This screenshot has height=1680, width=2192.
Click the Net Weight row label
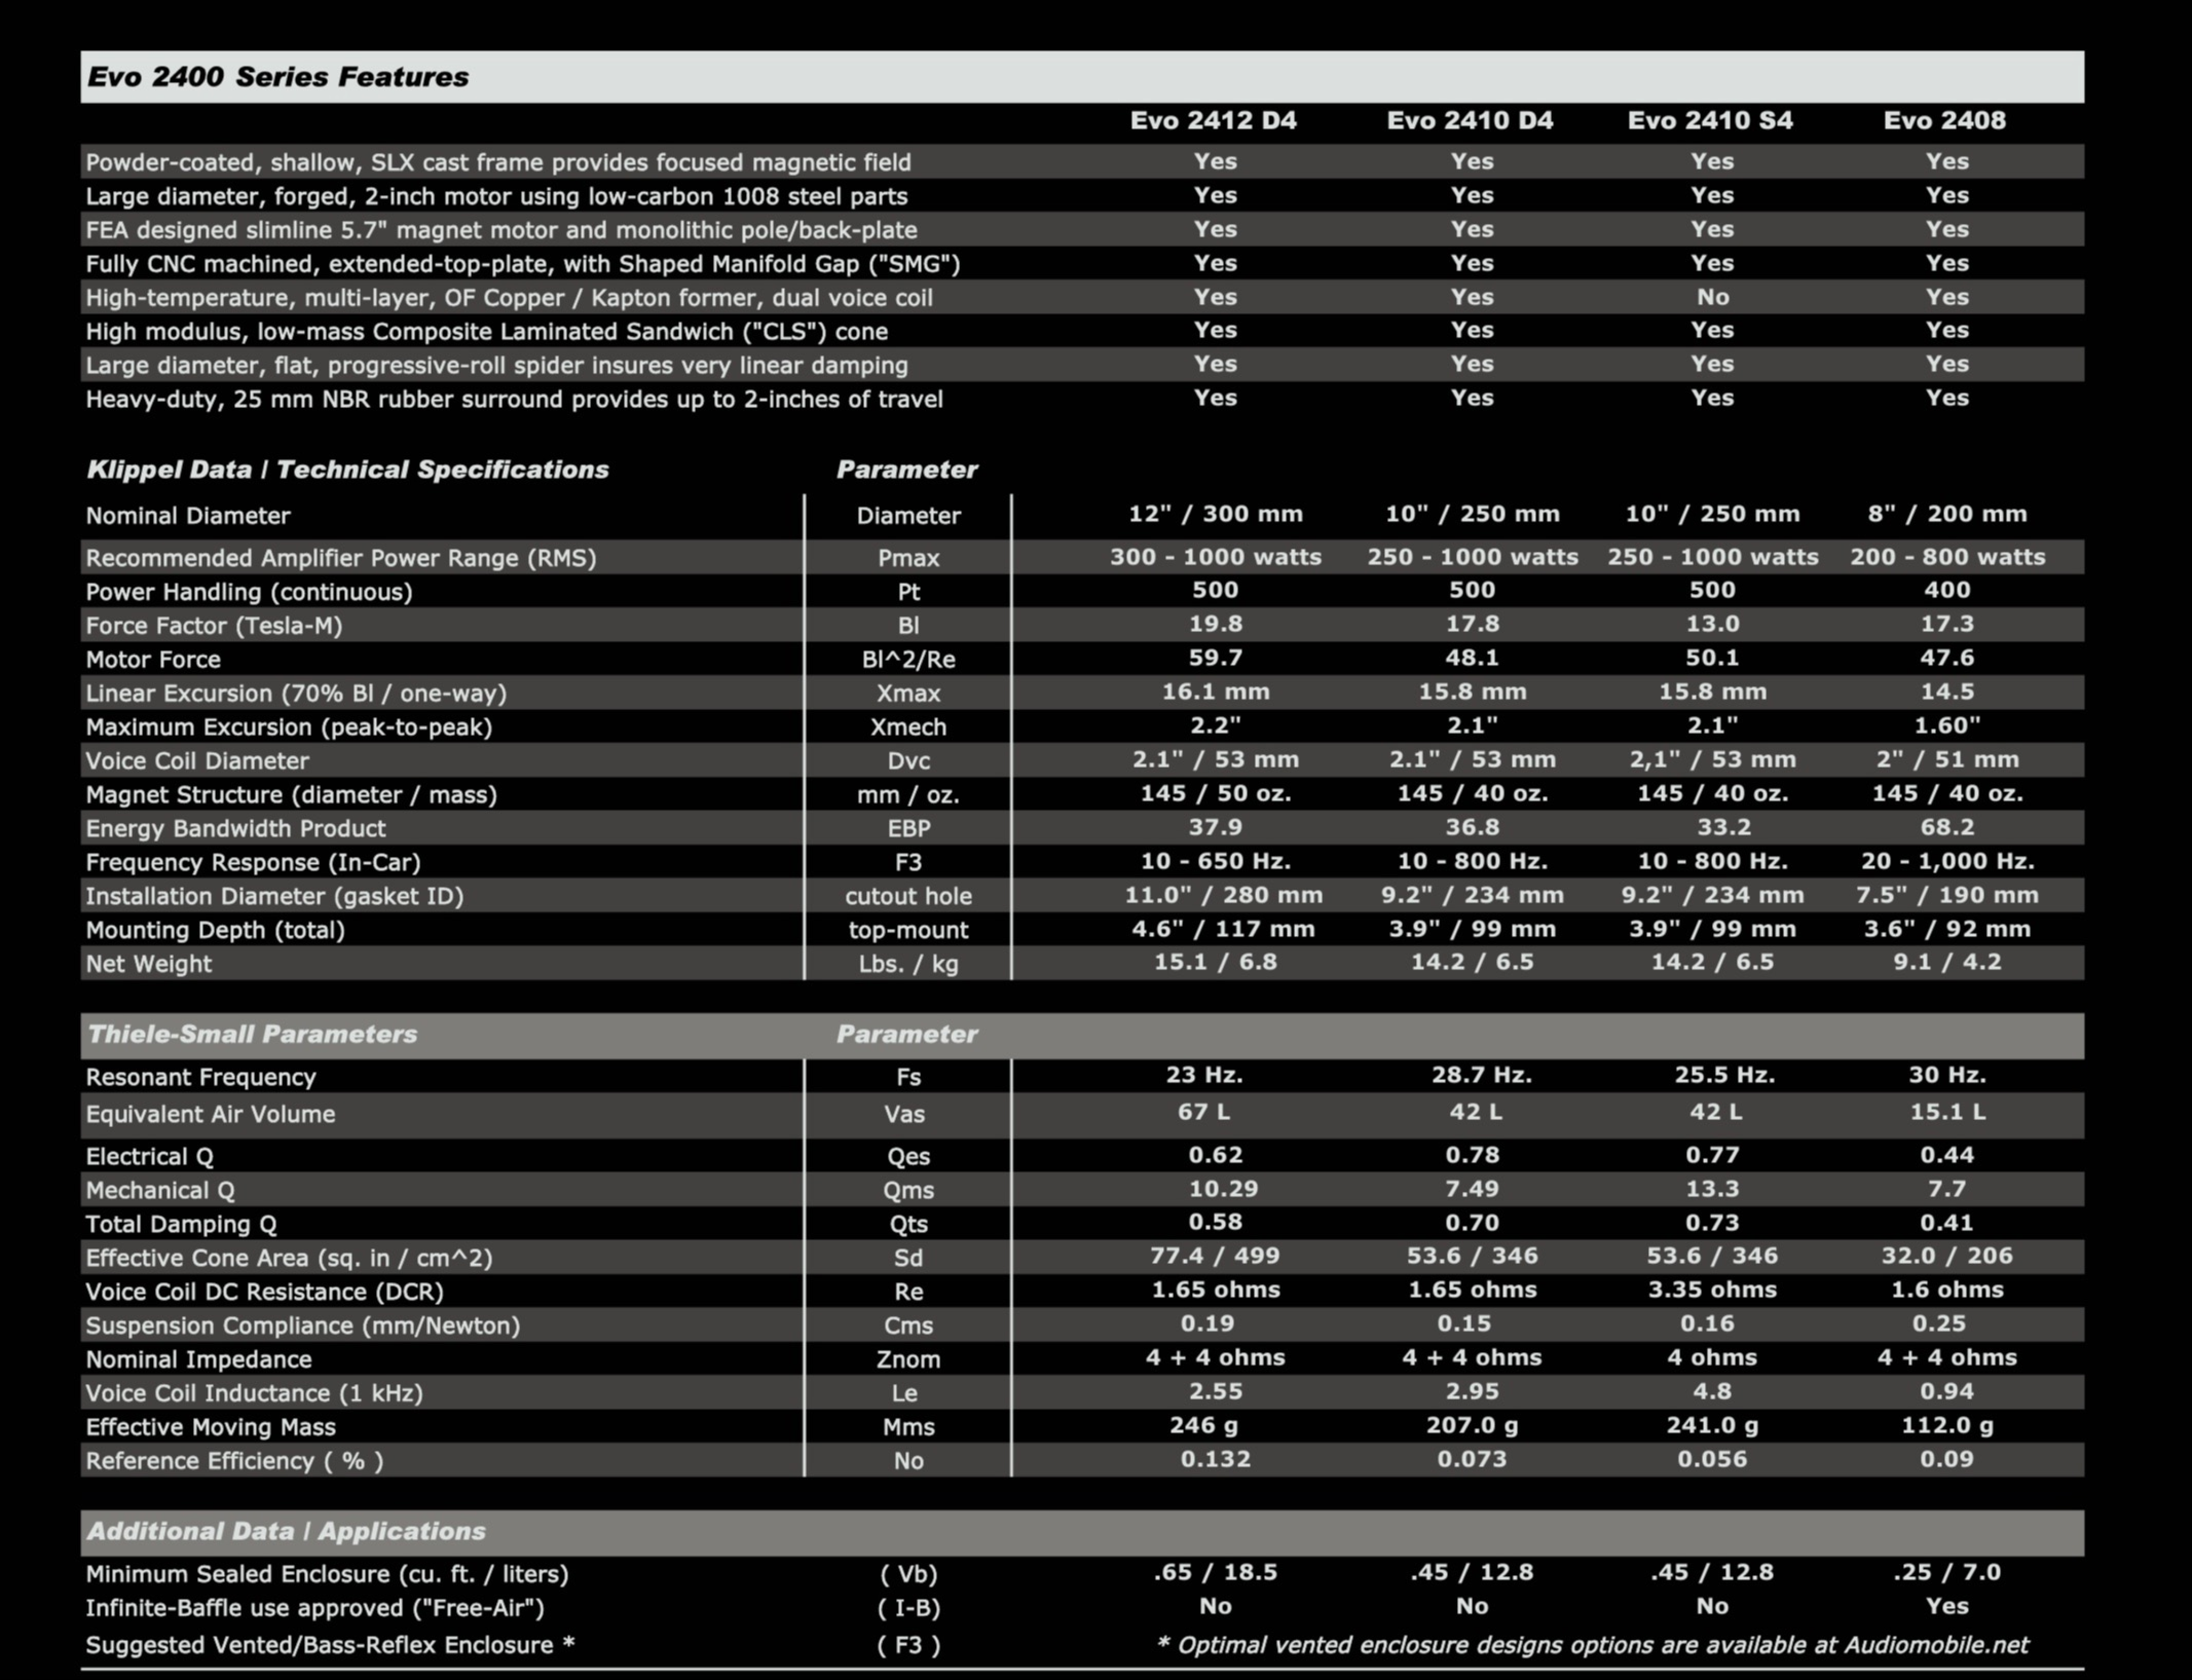click(149, 964)
